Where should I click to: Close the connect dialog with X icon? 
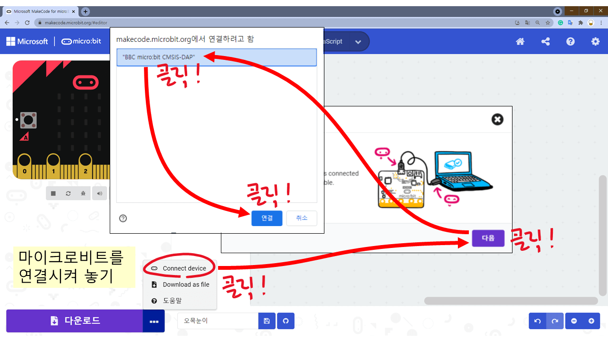tap(497, 119)
